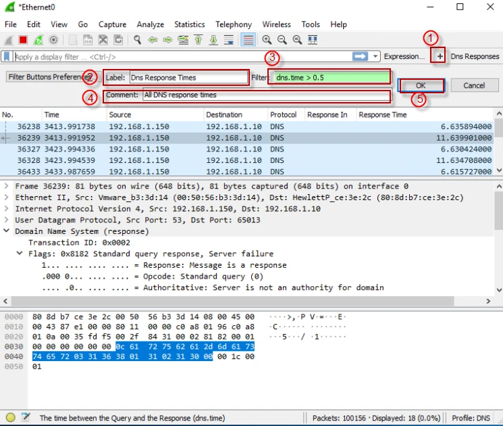503x426 pixels.
Task: Expand the User Datagram Protocol section
Action: [7, 220]
